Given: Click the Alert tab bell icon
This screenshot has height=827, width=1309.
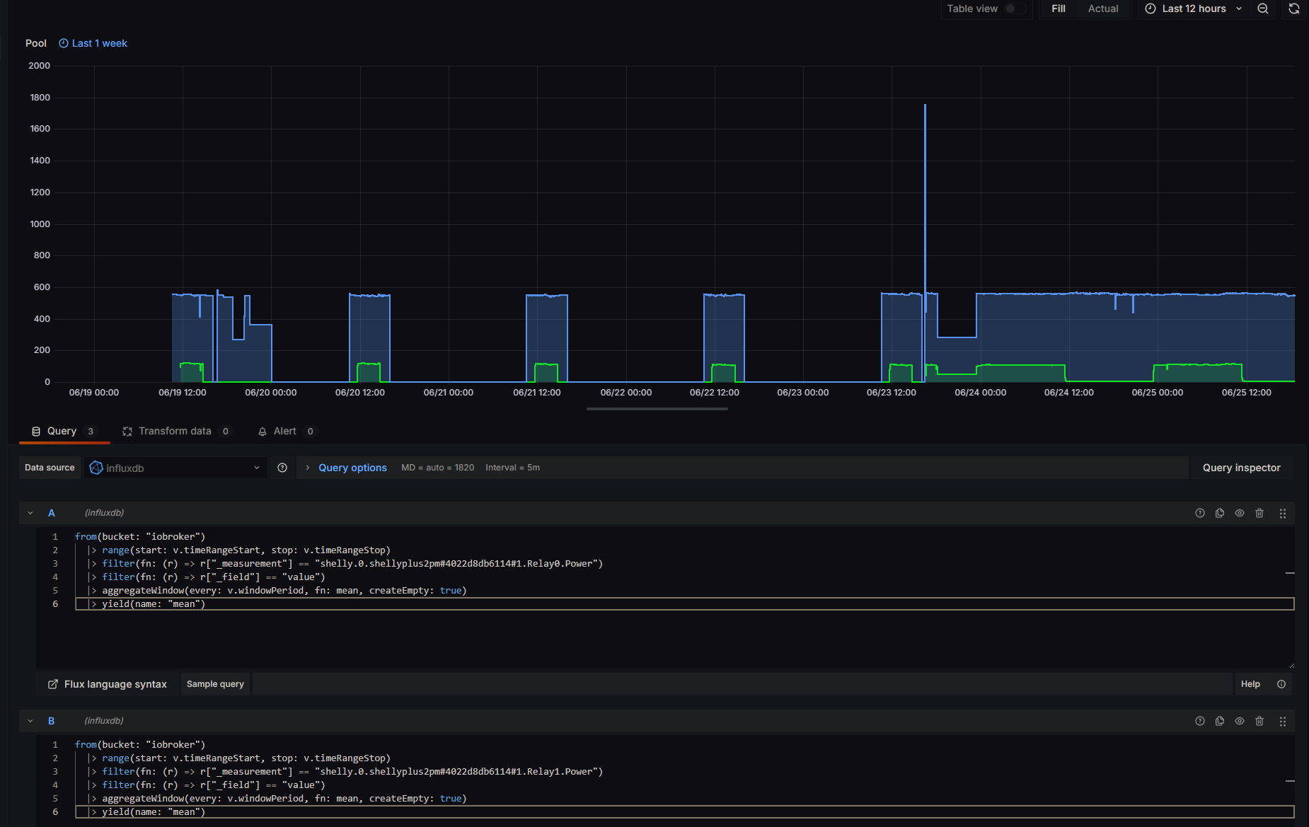Looking at the screenshot, I should [x=263, y=432].
